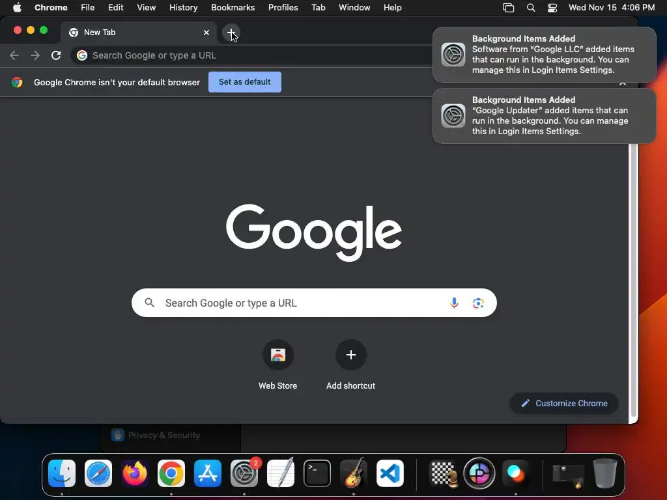Click the Google search box on page

coord(314,303)
